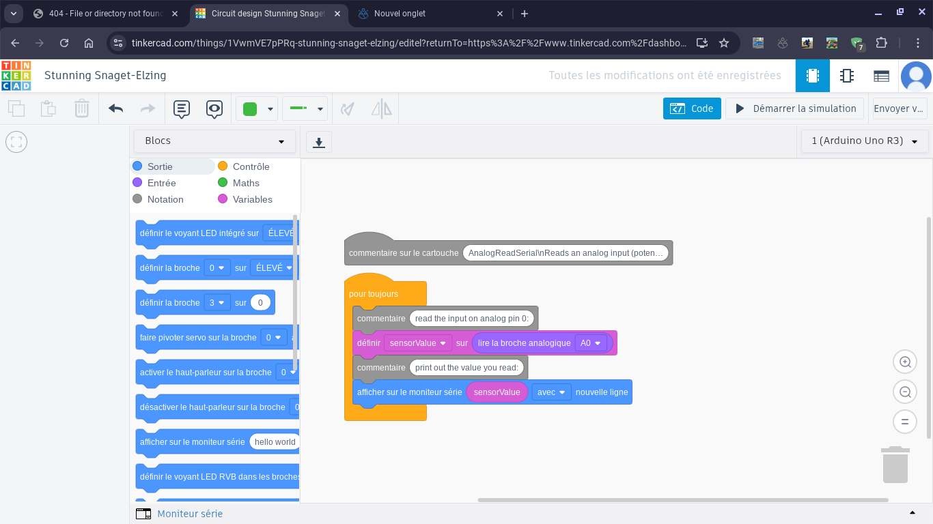Viewport: 933px width, 524px height.
Task: Click the Démarrer la simulation button
Action: [794, 108]
